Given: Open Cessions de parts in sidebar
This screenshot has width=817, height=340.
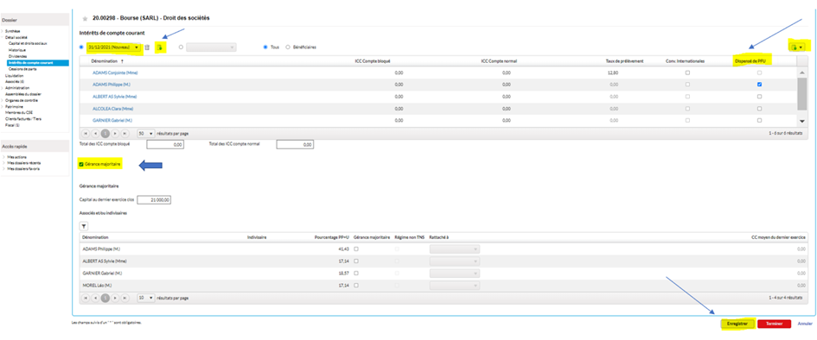Looking at the screenshot, I should [x=22, y=69].
